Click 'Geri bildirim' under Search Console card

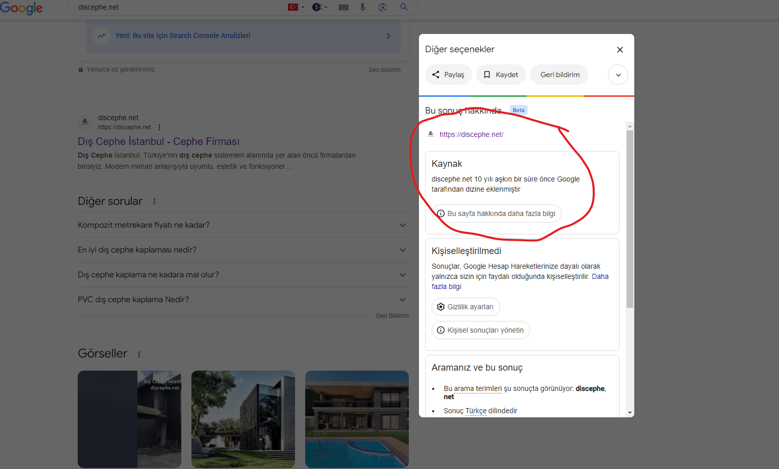(384, 70)
